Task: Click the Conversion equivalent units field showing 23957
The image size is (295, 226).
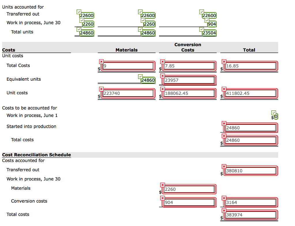Action: (189, 80)
